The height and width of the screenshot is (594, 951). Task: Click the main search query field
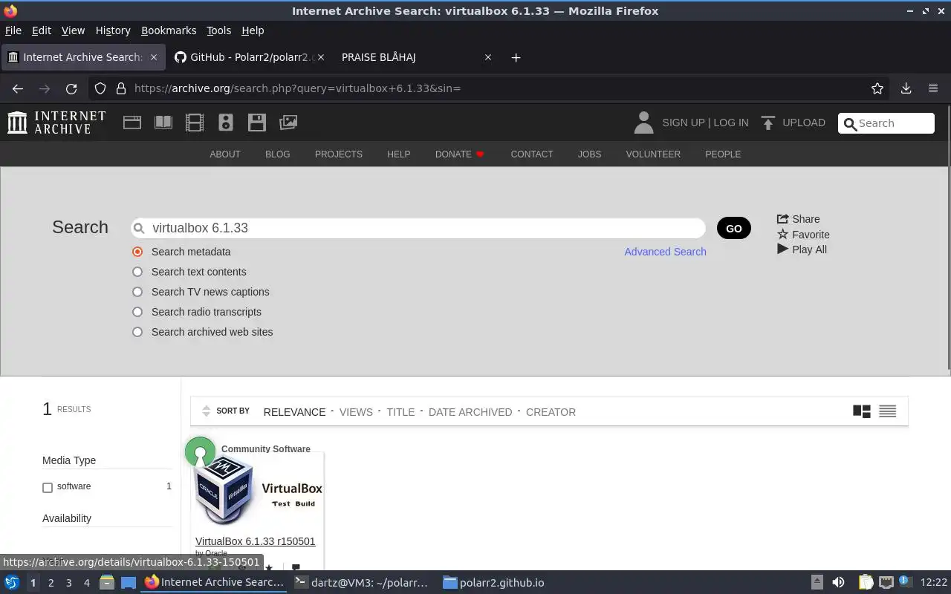[418, 228]
